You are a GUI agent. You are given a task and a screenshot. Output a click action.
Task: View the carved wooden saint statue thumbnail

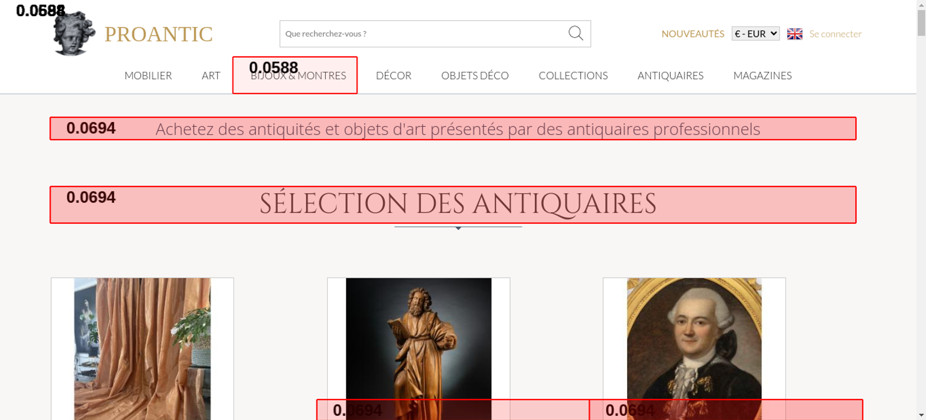click(x=419, y=338)
